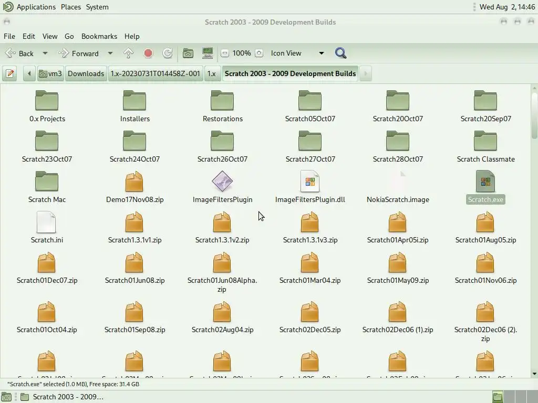
Task: Select the Scratch24Oct07 folder
Action: coord(134,147)
